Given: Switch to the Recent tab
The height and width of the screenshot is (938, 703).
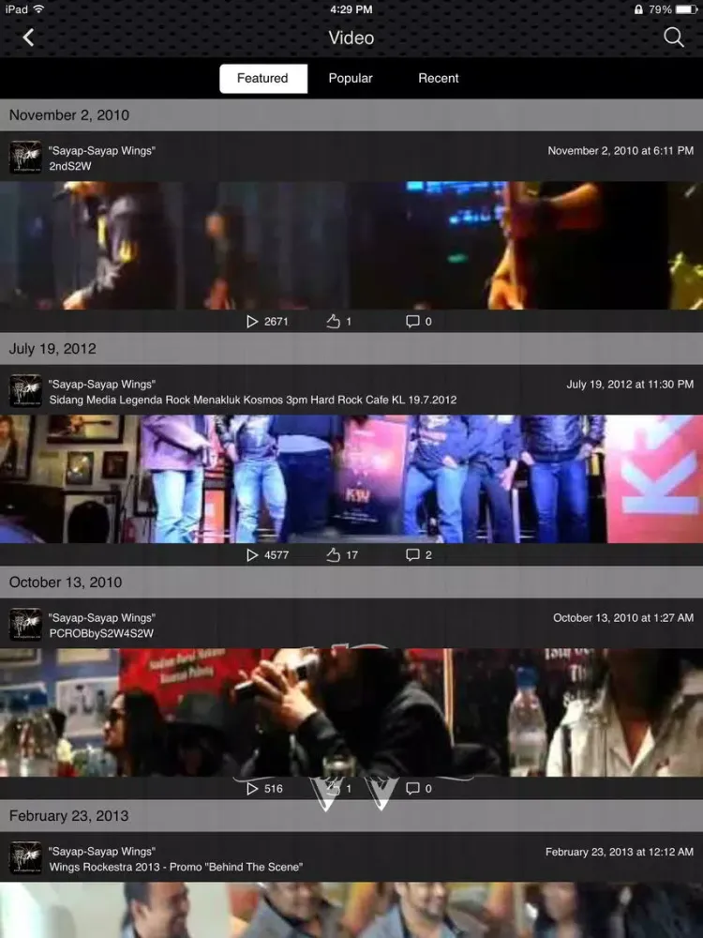Looking at the screenshot, I should click(438, 79).
